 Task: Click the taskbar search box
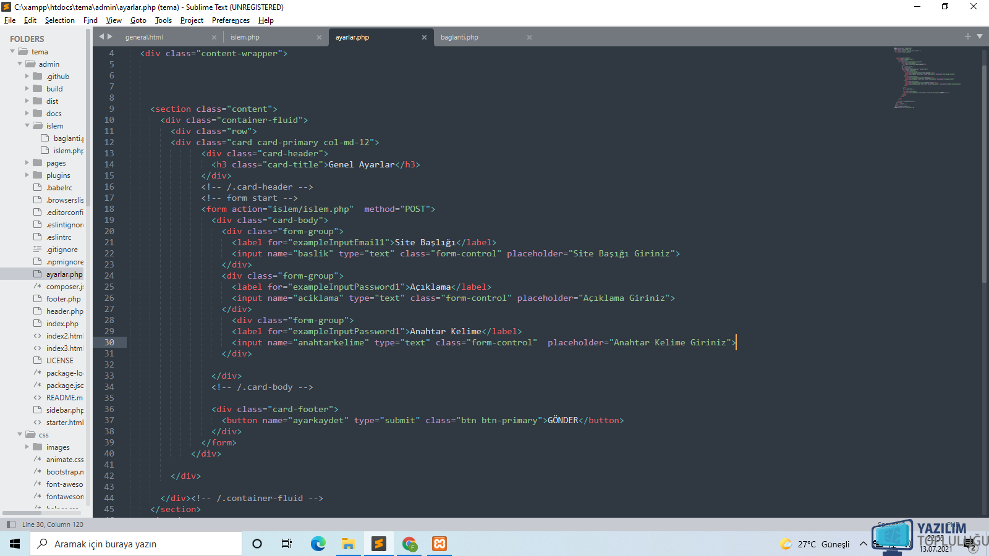(136, 544)
